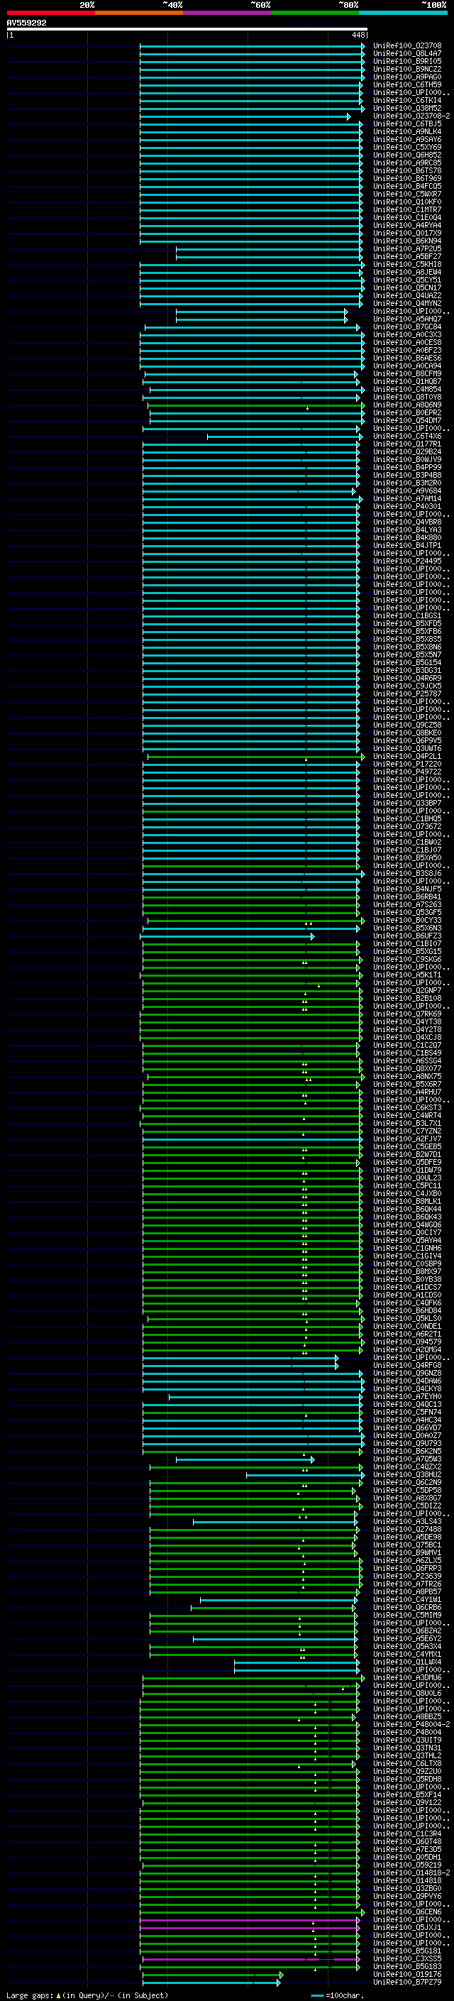
Task: Click the cyan alignment bar for A2FJV7
Action: click(253, 1139)
